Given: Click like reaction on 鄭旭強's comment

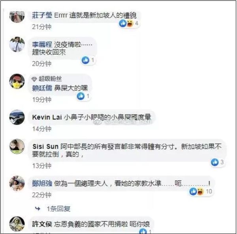Looking at the screenshot, I should click(x=193, y=191).
